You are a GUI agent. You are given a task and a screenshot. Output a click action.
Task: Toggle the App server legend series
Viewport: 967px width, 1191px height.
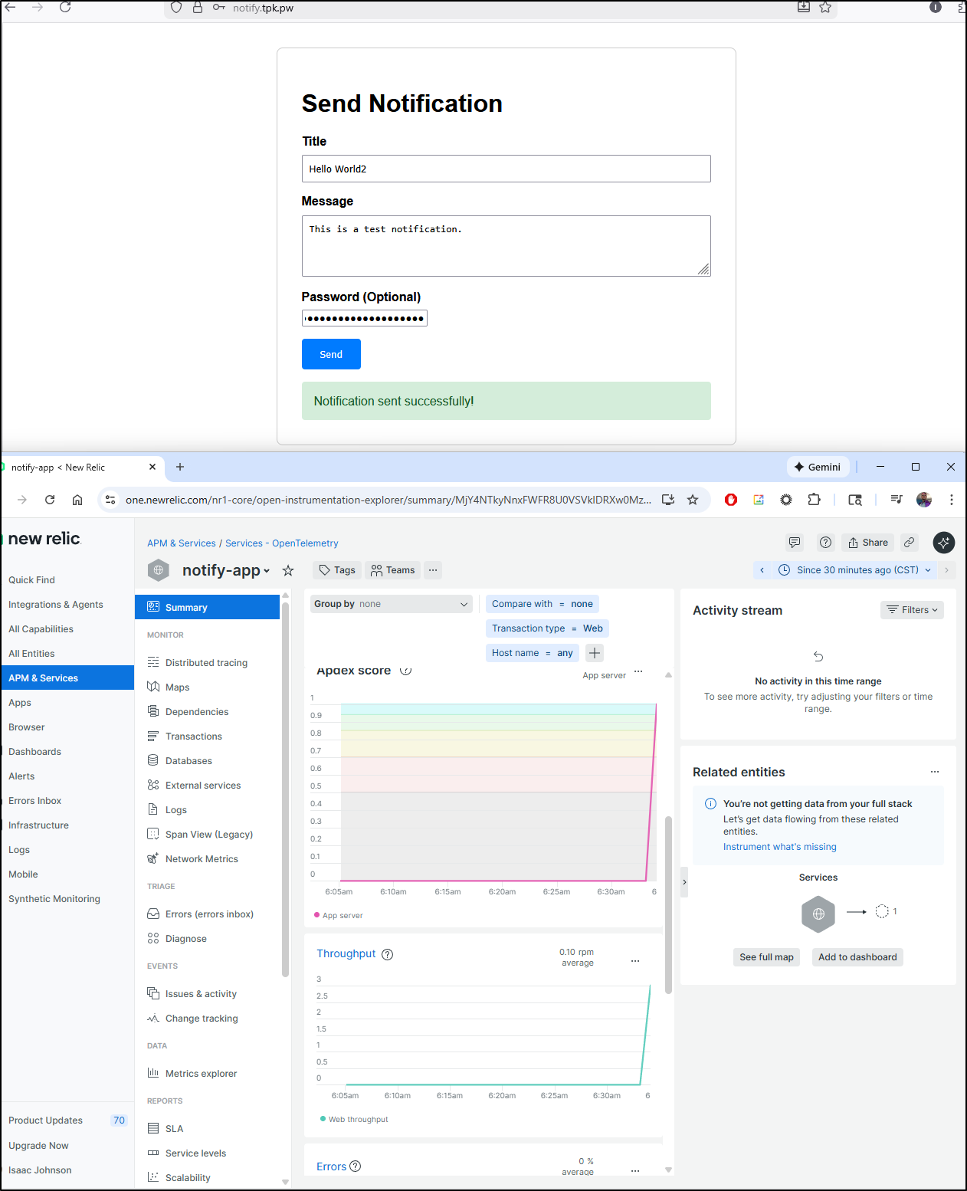click(x=339, y=915)
